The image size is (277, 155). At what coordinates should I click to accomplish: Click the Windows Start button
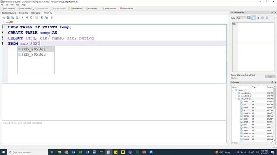point(3,152)
